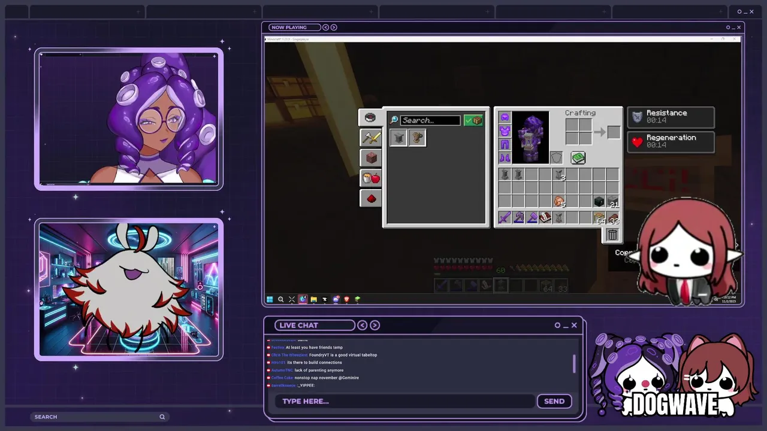Click chat username Chris The Wheeziest
Image resolution: width=767 pixels, height=431 pixels.
(x=289, y=355)
